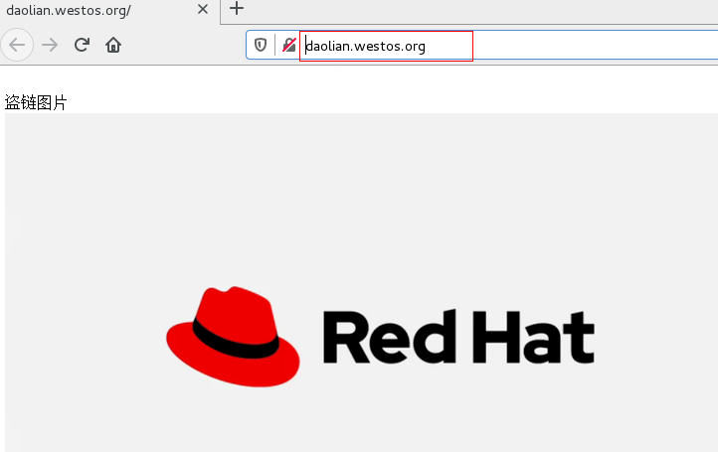Viewport: 718px width, 452px height.
Task: Reload the current page
Action: tap(82, 45)
